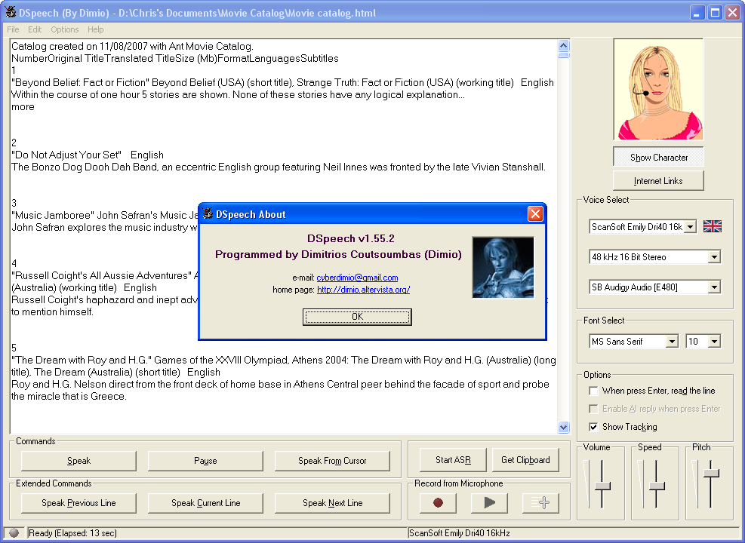Viewport: 745px width, 543px height.
Task: Click the Internet Links button
Action: tap(658, 181)
